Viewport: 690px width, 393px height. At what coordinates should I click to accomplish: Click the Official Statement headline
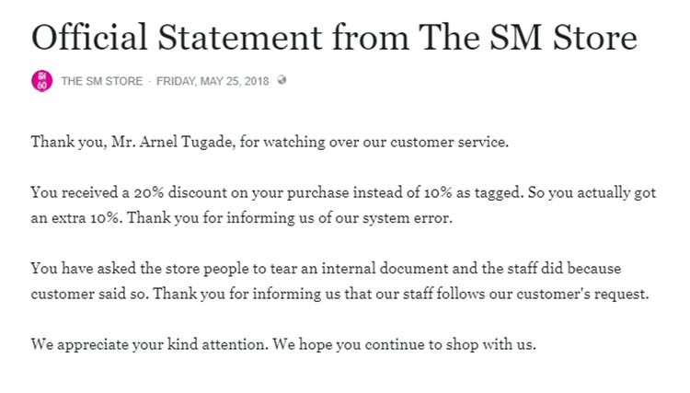point(333,39)
